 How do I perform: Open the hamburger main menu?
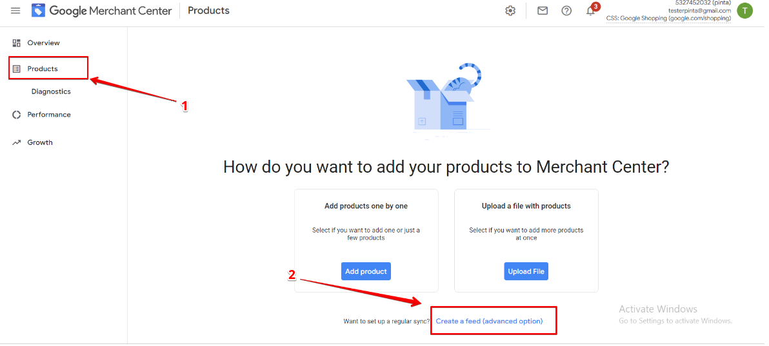point(15,10)
